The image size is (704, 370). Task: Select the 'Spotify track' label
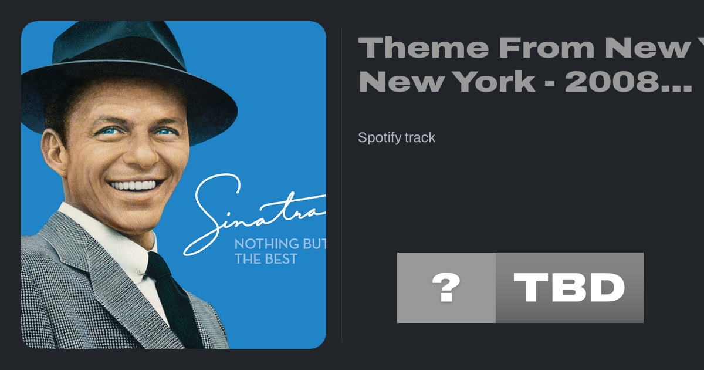(397, 137)
